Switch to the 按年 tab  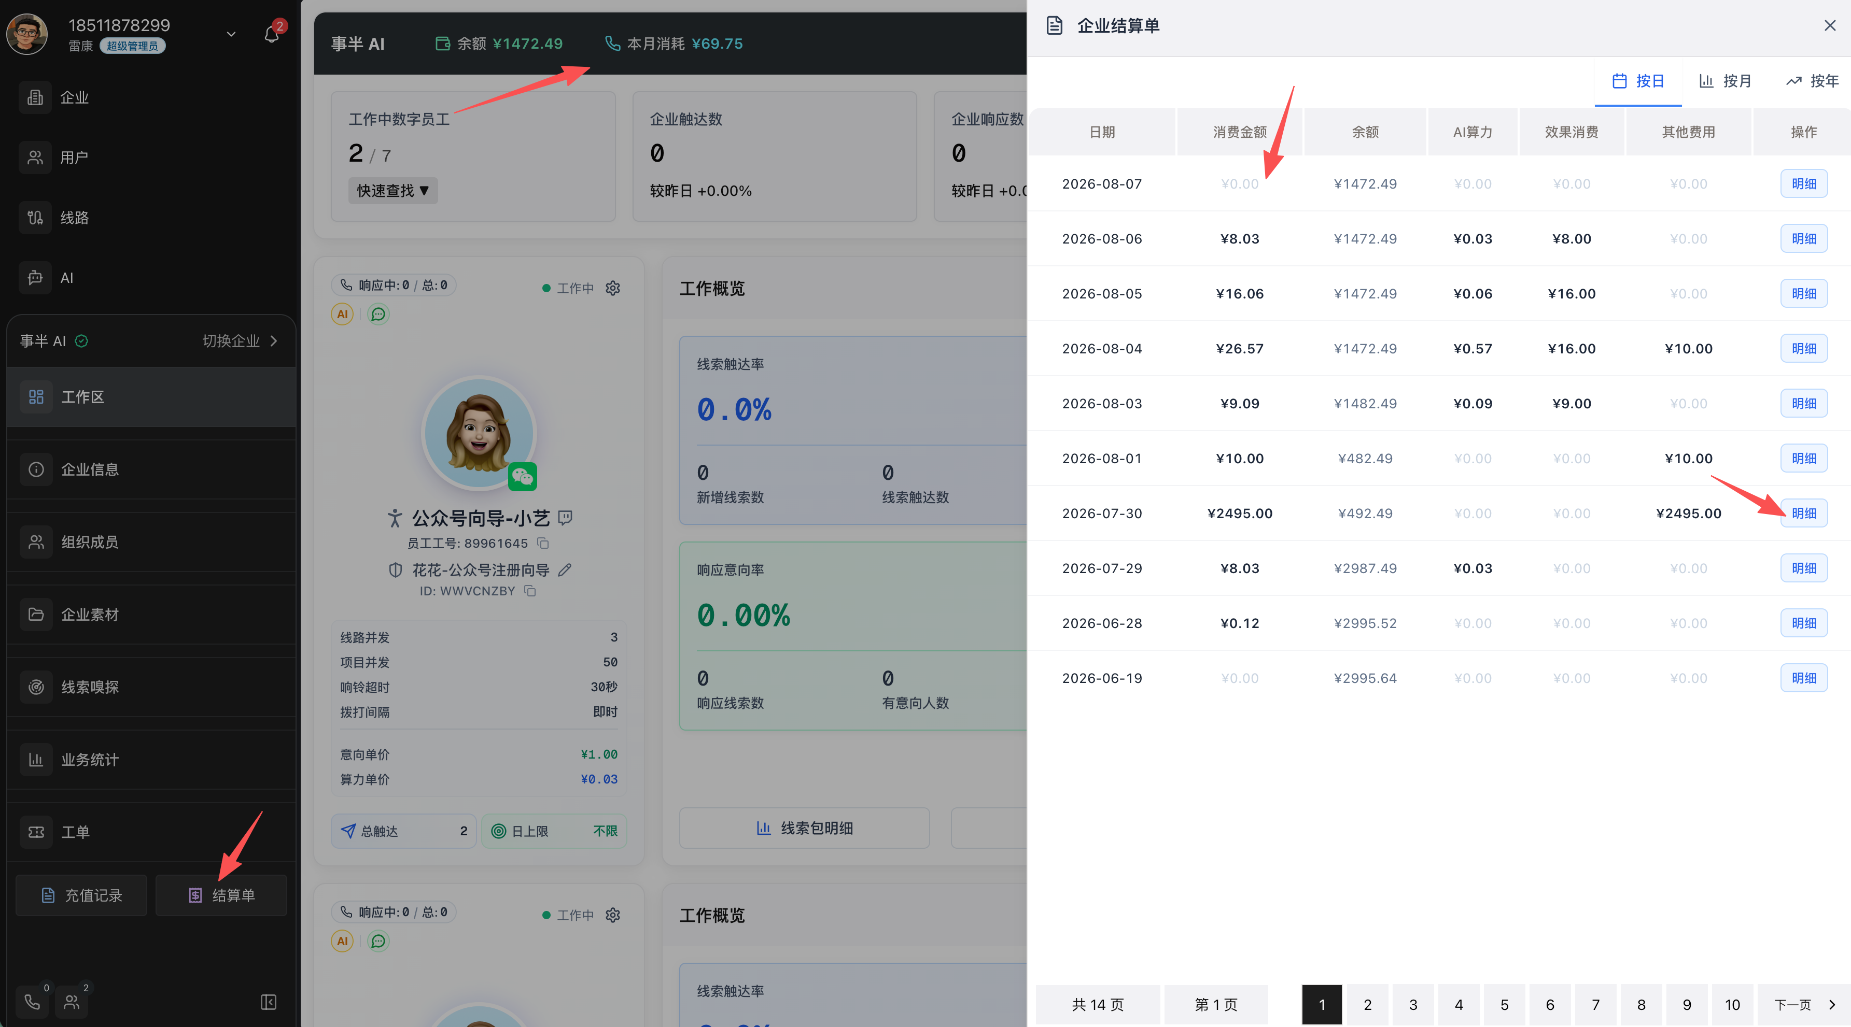pos(1813,81)
